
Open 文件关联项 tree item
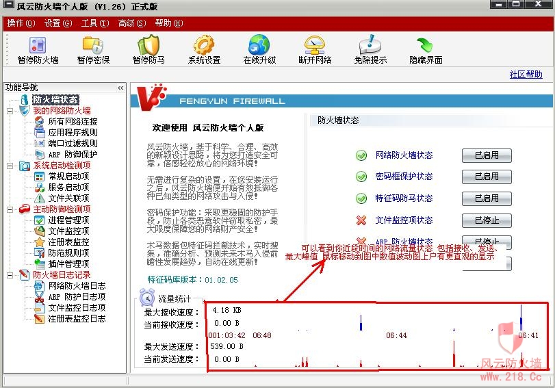(x=68, y=198)
